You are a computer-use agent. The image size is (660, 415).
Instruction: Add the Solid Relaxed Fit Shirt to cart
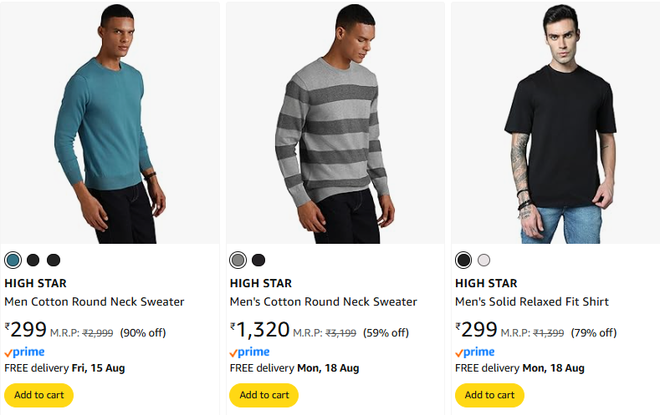tap(489, 395)
